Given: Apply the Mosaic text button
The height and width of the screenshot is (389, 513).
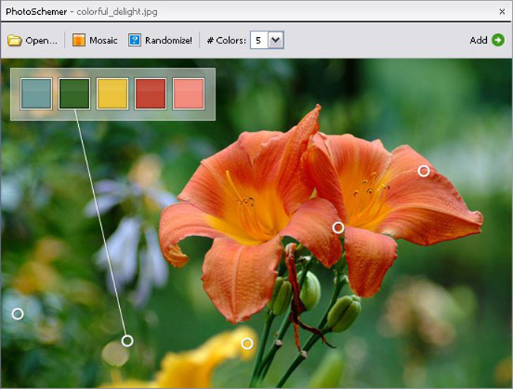Looking at the screenshot, I should [103, 40].
